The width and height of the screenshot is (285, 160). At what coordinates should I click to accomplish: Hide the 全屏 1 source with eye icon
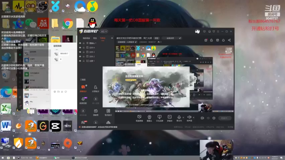(80, 61)
